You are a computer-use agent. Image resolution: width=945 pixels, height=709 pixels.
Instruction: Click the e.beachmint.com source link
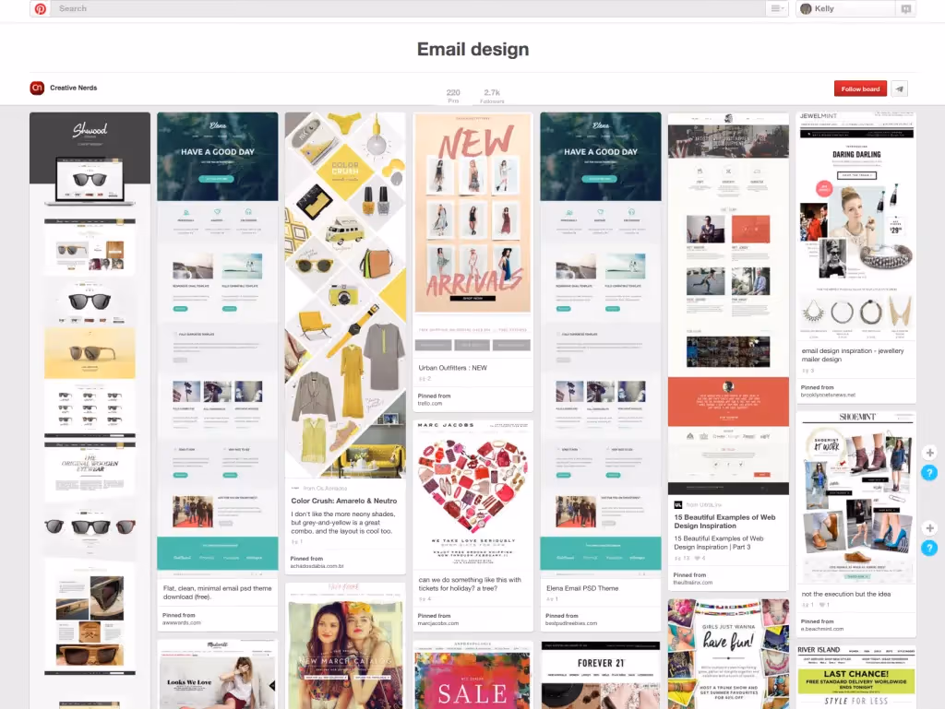[822, 629]
